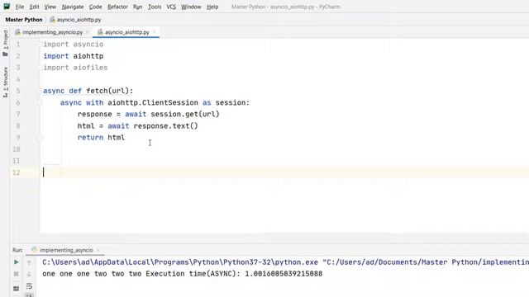Click the 'import aiofiles' code line

click(x=75, y=68)
